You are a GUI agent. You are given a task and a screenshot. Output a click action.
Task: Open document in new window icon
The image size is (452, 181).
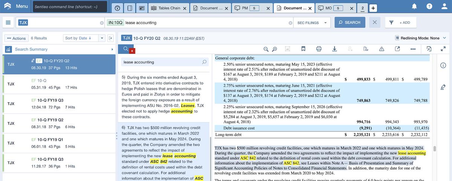point(429,49)
